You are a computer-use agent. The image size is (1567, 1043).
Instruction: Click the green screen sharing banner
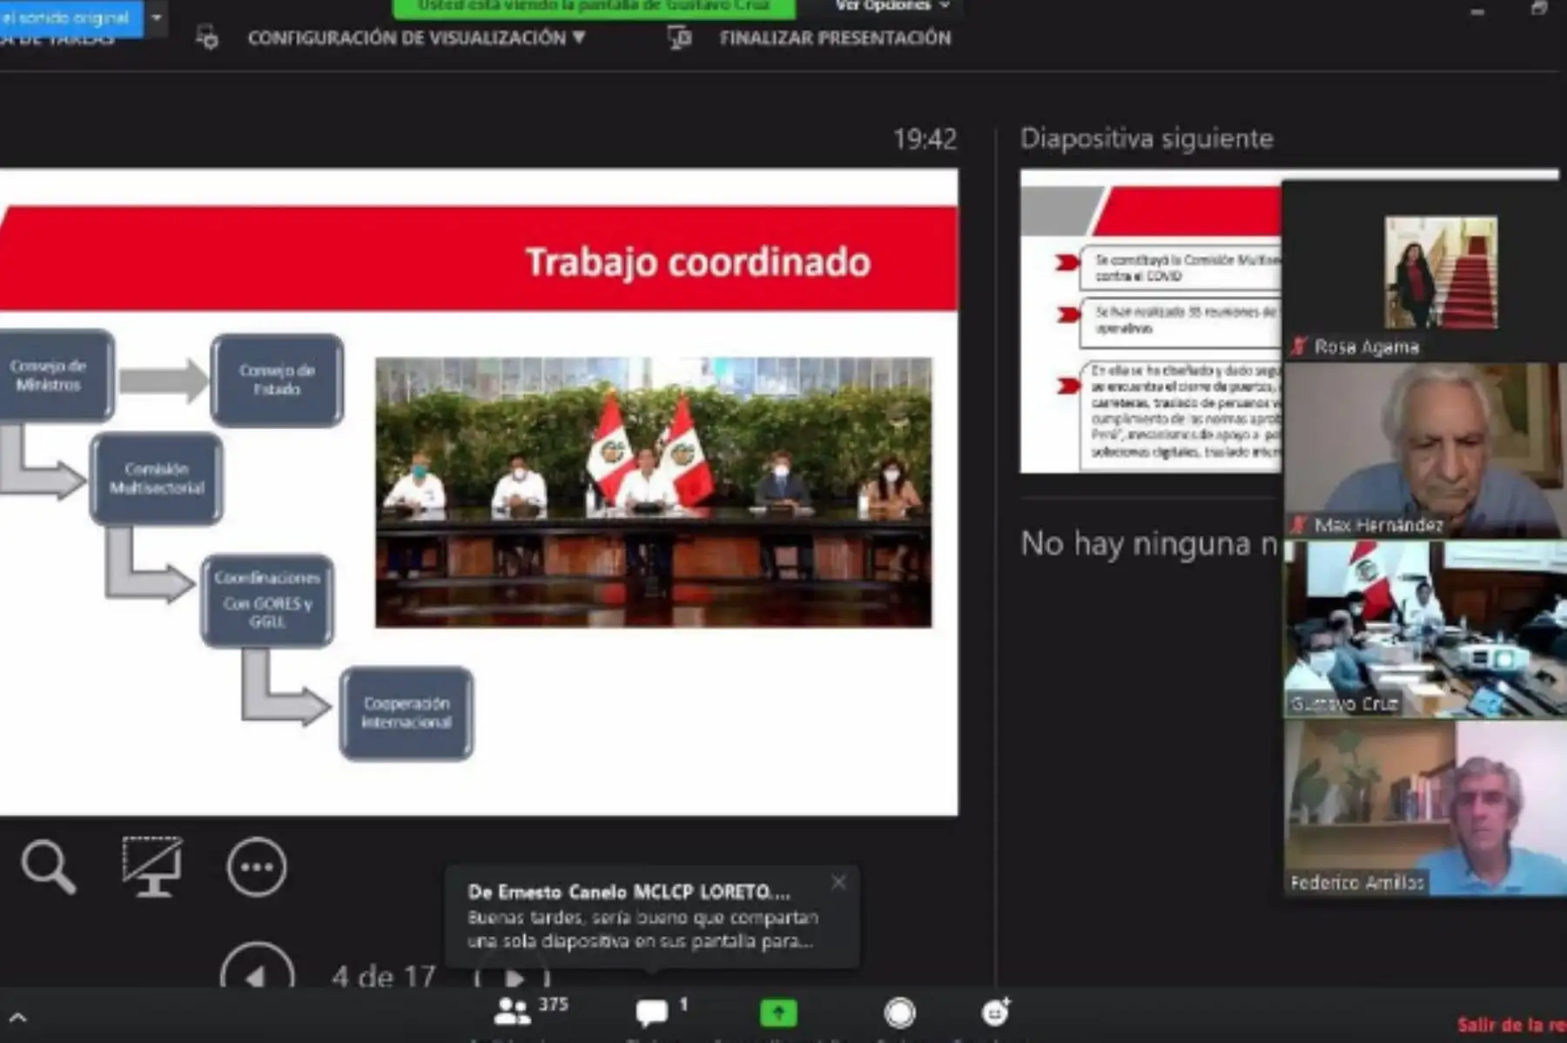[594, 7]
